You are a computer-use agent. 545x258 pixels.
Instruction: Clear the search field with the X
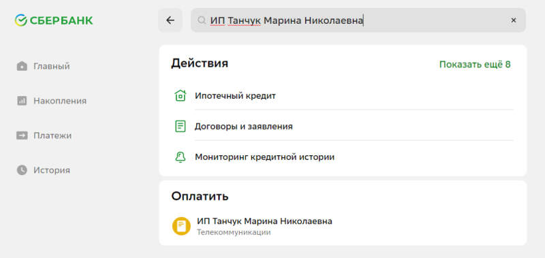tap(514, 20)
